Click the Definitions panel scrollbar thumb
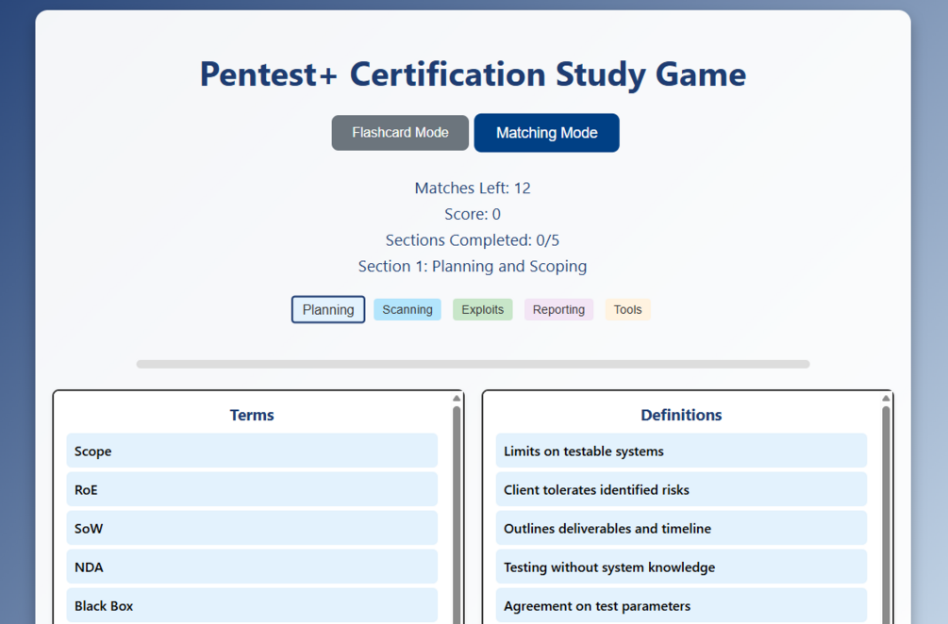Image resolution: width=948 pixels, height=624 pixels. [886, 515]
